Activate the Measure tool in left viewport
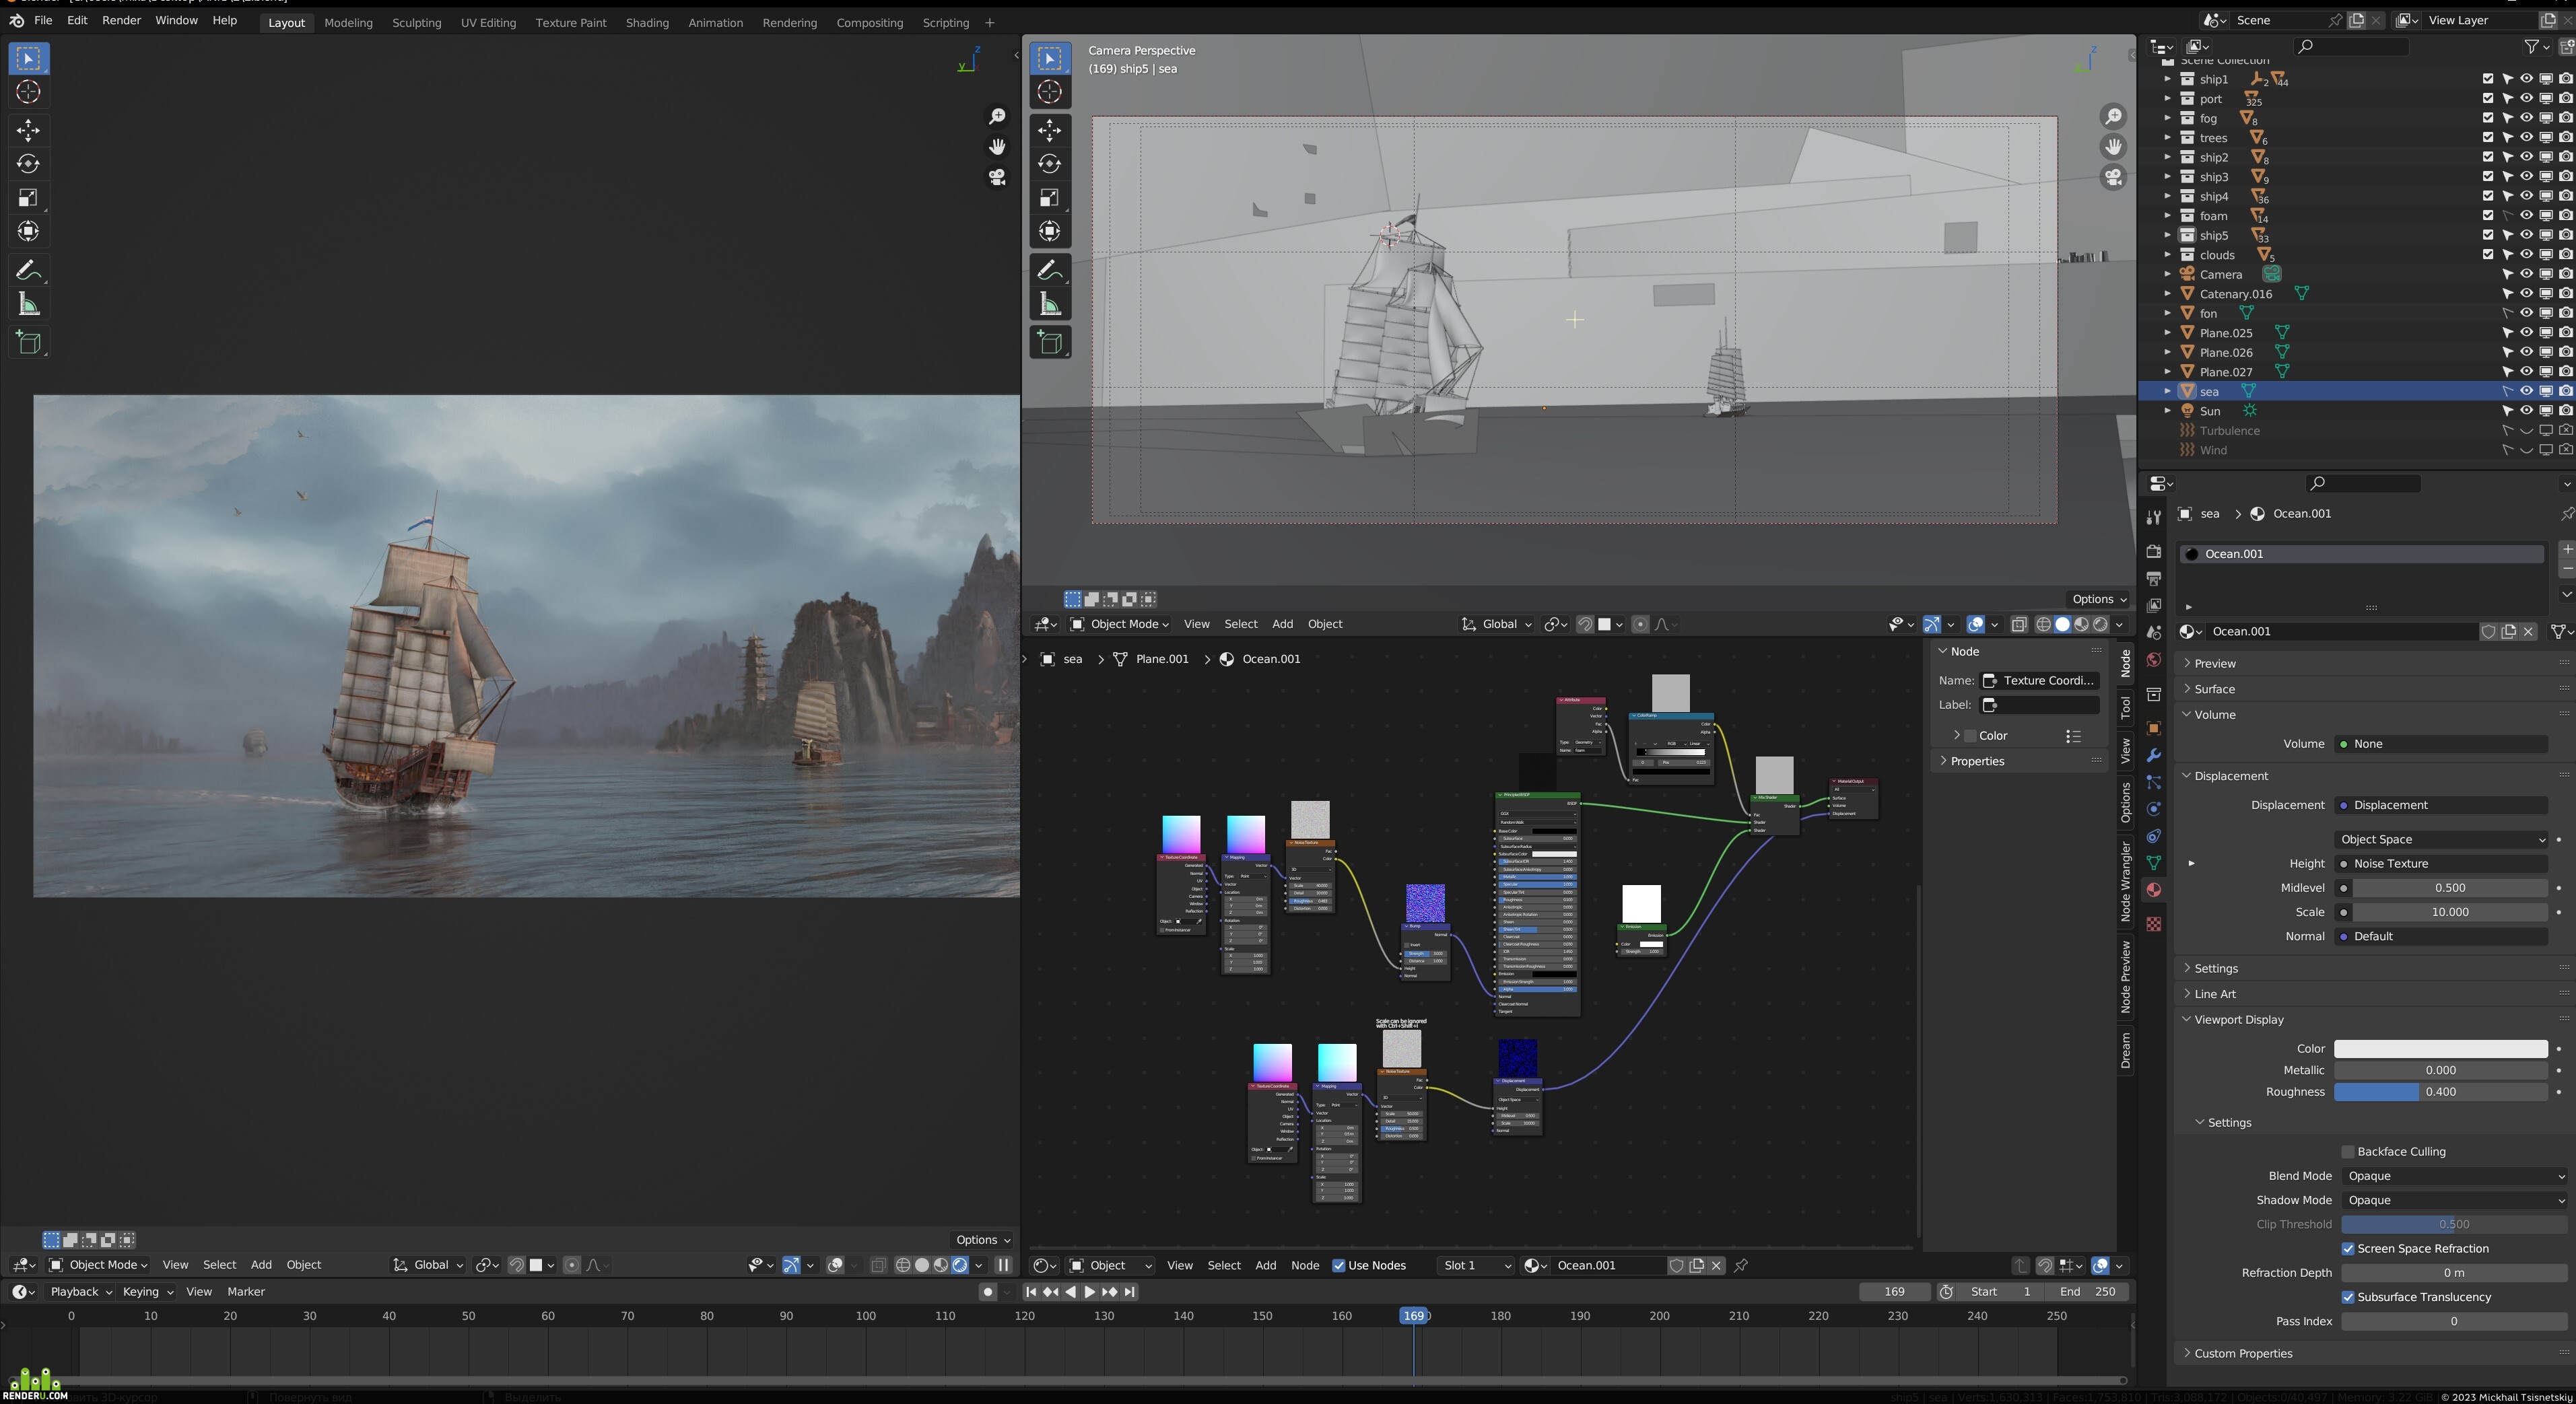2576x1404 pixels. [x=28, y=304]
